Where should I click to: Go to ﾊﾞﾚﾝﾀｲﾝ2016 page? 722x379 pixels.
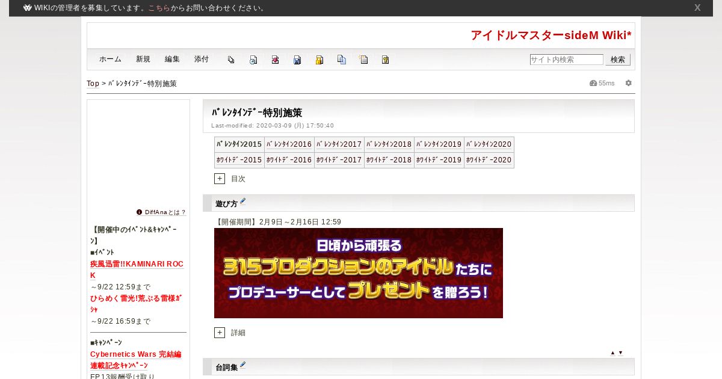pyautogui.click(x=289, y=144)
